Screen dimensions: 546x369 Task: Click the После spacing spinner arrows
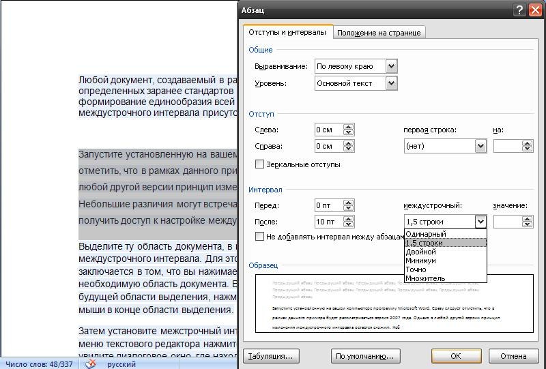[349, 222]
